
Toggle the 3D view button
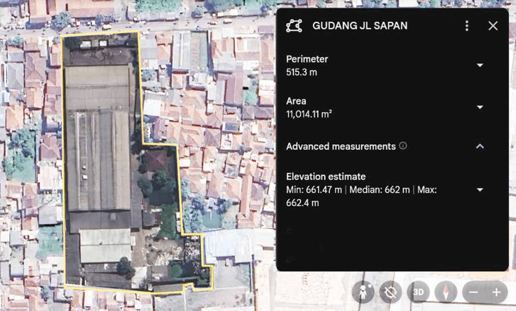pos(419,292)
